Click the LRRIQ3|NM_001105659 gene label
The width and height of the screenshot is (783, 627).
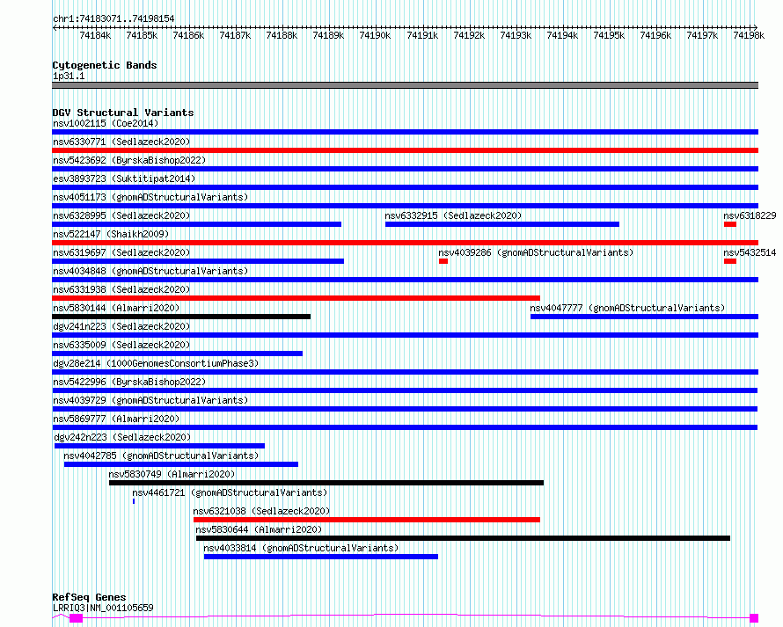tap(103, 608)
